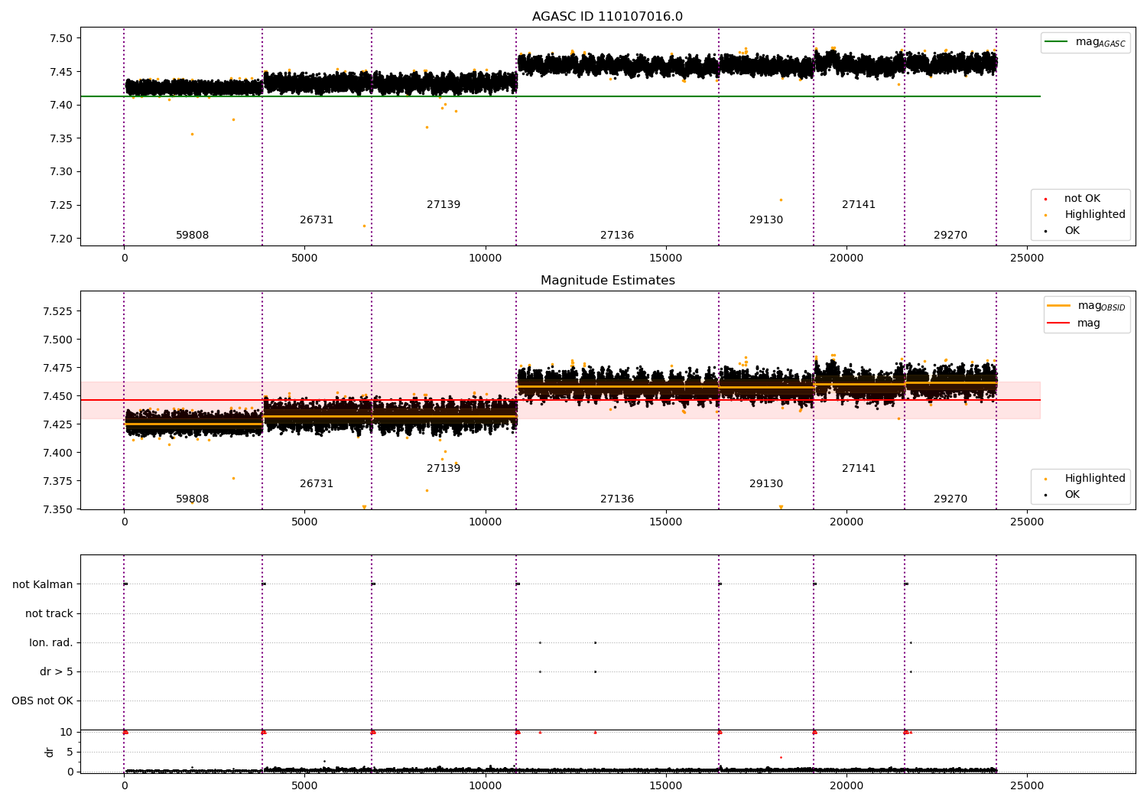
Task: Click the rotated "dr" axis label
Action: point(50,753)
